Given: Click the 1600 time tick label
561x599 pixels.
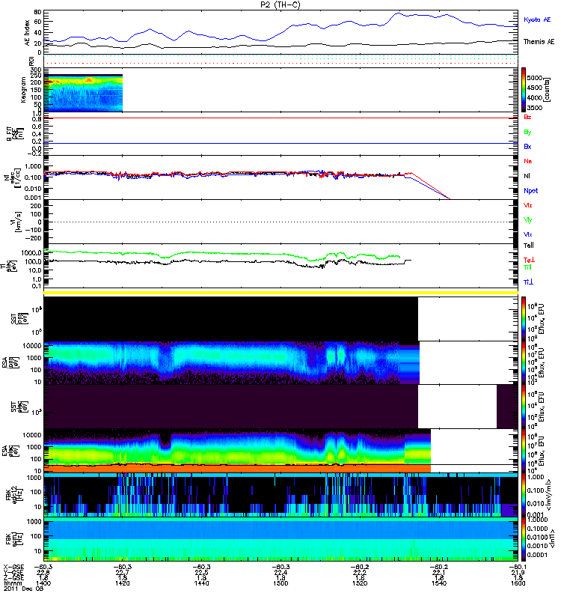Looking at the screenshot, I should (518, 583).
